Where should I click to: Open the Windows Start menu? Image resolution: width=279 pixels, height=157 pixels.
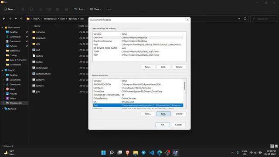(x=103, y=153)
